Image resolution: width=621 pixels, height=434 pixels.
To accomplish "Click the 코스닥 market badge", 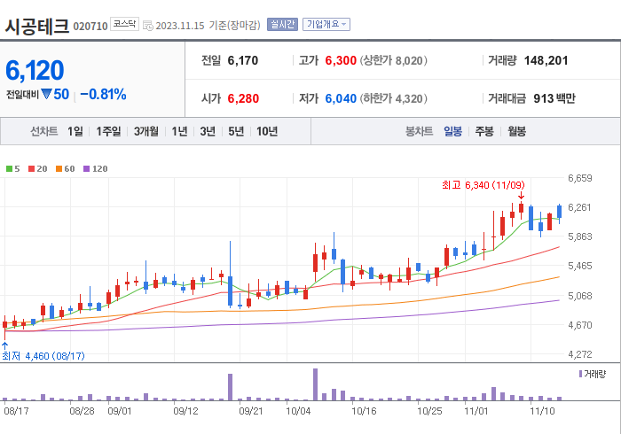I will pyautogui.click(x=124, y=24).
